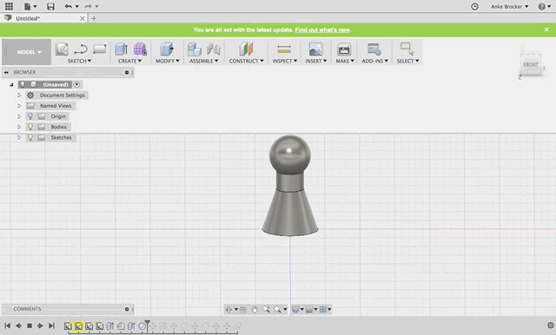This screenshot has height=335, width=556.
Task: Expand the Document Settings tree node
Action: [19, 95]
